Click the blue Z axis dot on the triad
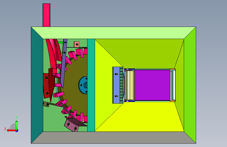The height and width of the screenshot is (147, 227). (17, 131)
